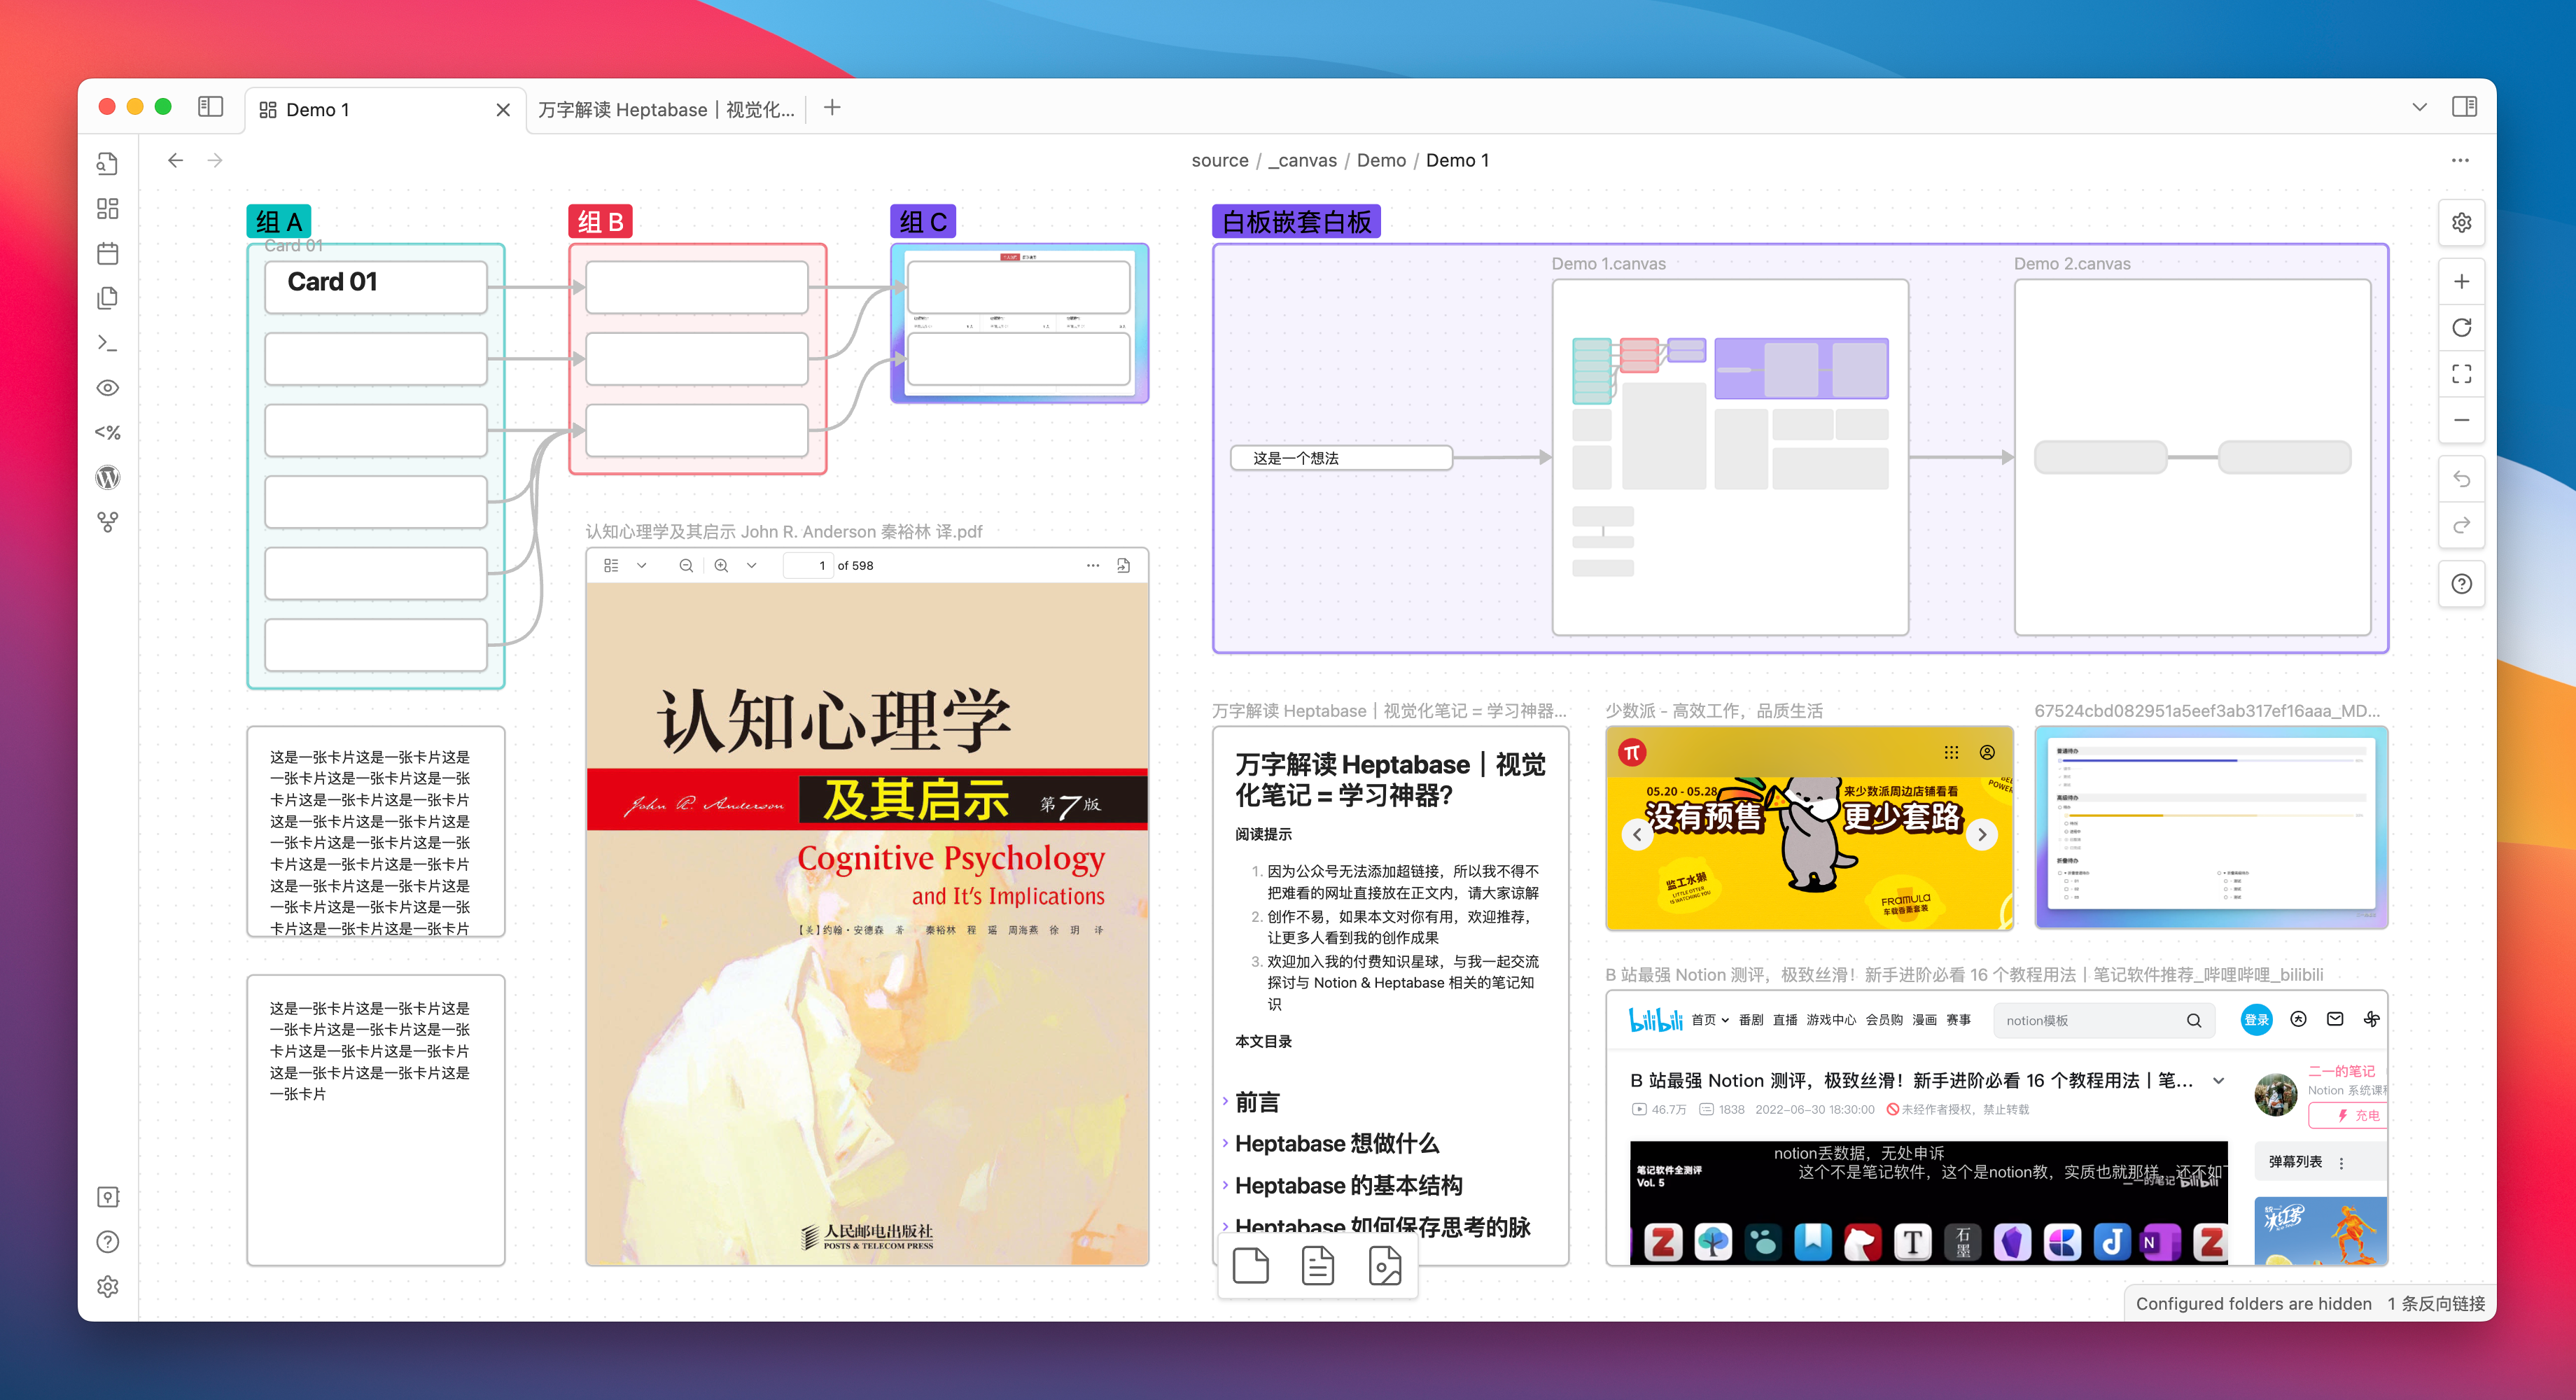
Task: Open the 首页 dropdown on bilibili
Action: [x=1710, y=1020]
